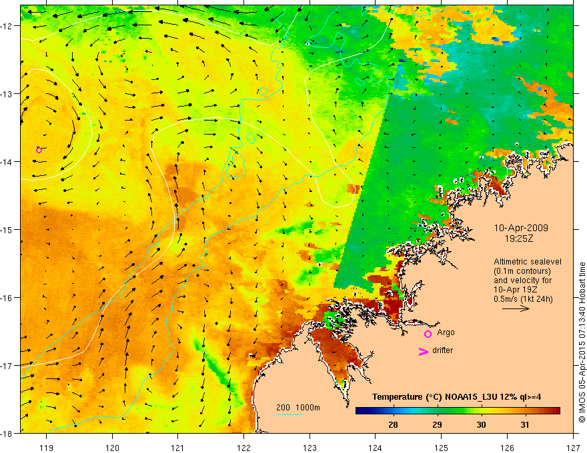This screenshot has width=587, height=453.
Task: Click the 30 label under color bar
Action: point(481,424)
